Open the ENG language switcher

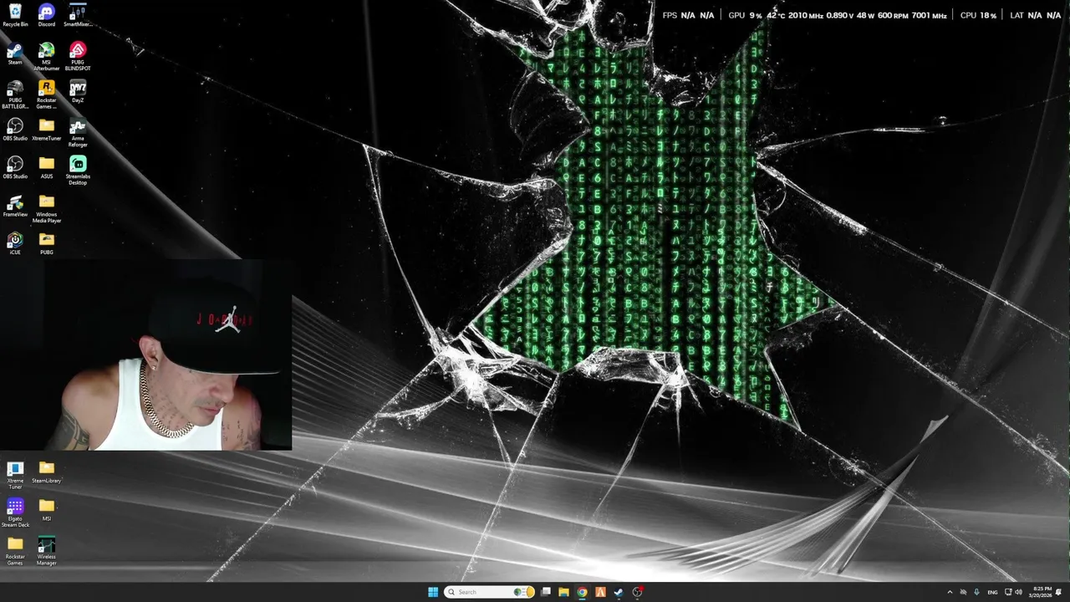pos(992,592)
